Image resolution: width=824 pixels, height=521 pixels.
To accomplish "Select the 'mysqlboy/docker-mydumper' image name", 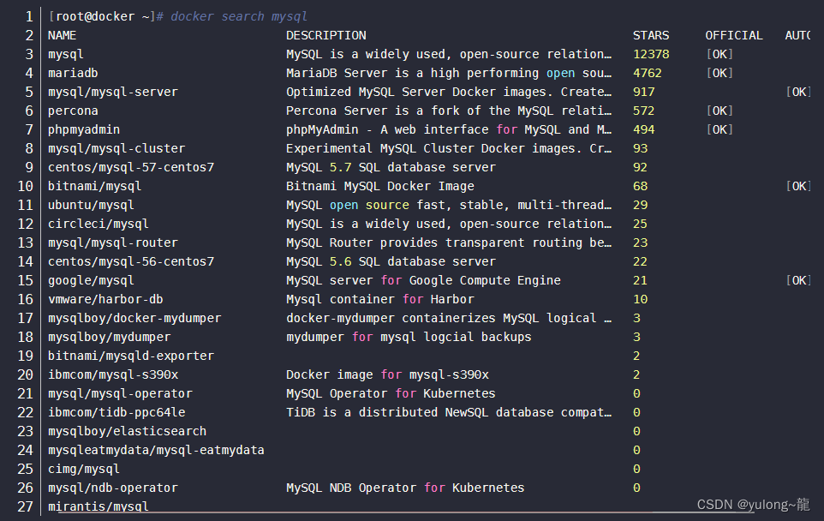I will 134,318.
